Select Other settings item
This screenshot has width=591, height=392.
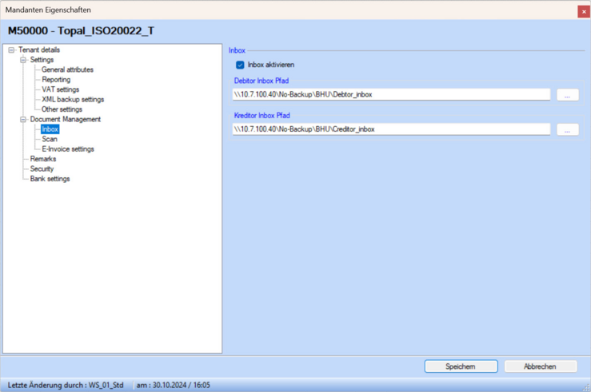(x=62, y=109)
